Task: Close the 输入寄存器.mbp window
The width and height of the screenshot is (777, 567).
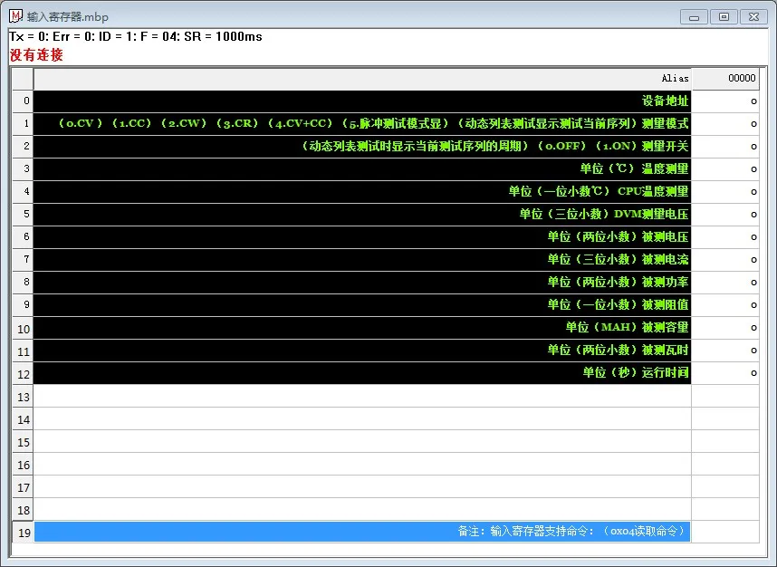Action: pyautogui.click(x=753, y=17)
